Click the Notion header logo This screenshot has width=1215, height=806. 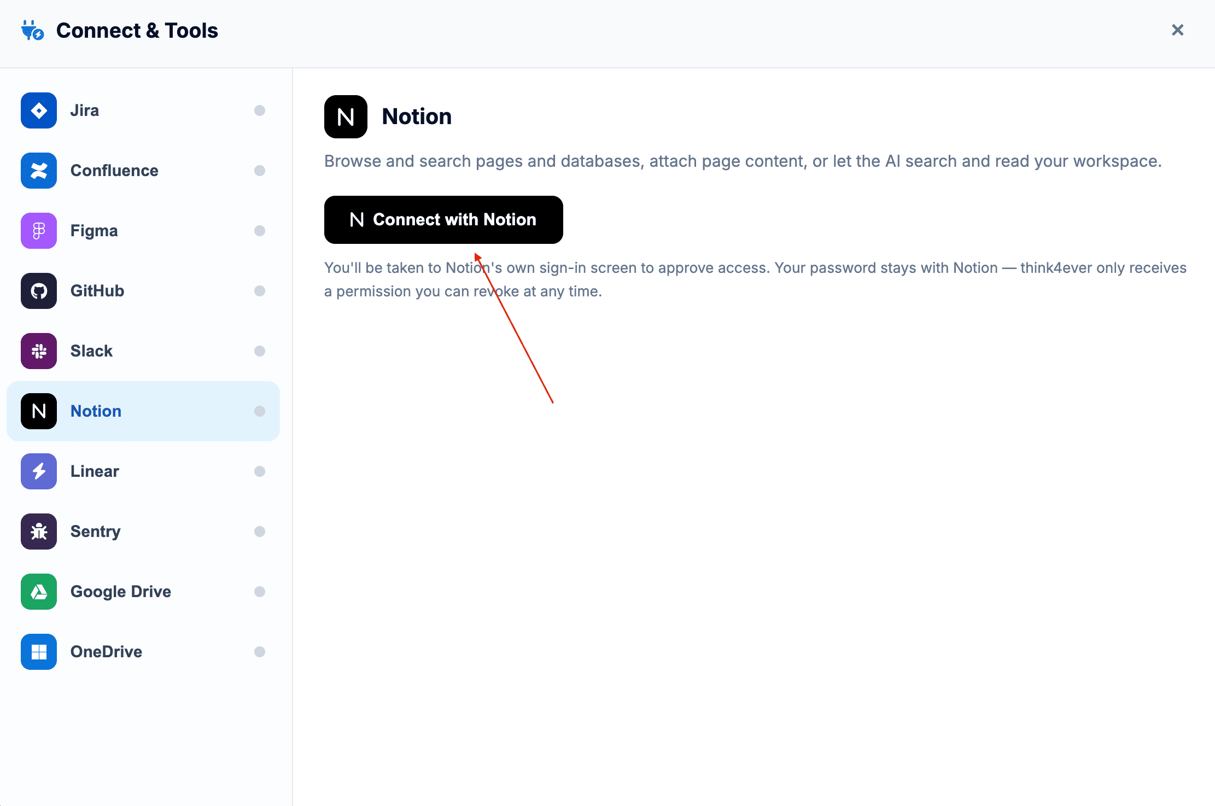pyautogui.click(x=346, y=116)
